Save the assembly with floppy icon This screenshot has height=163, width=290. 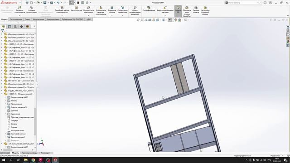45,3
